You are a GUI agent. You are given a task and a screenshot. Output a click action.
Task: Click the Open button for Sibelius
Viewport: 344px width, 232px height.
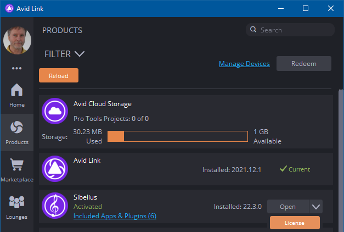[287, 207]
